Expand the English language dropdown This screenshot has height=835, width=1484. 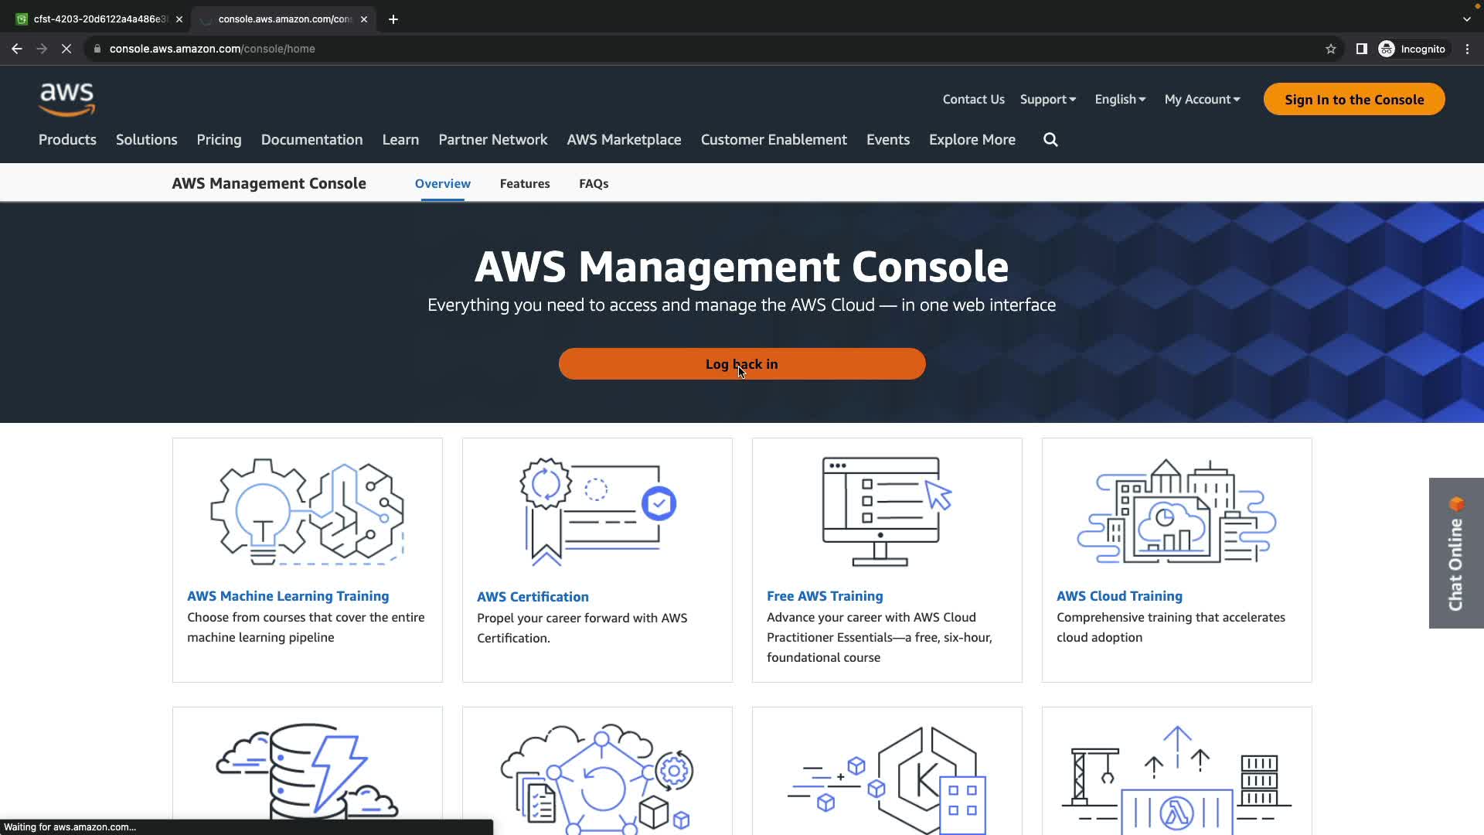click(1119, 99)
